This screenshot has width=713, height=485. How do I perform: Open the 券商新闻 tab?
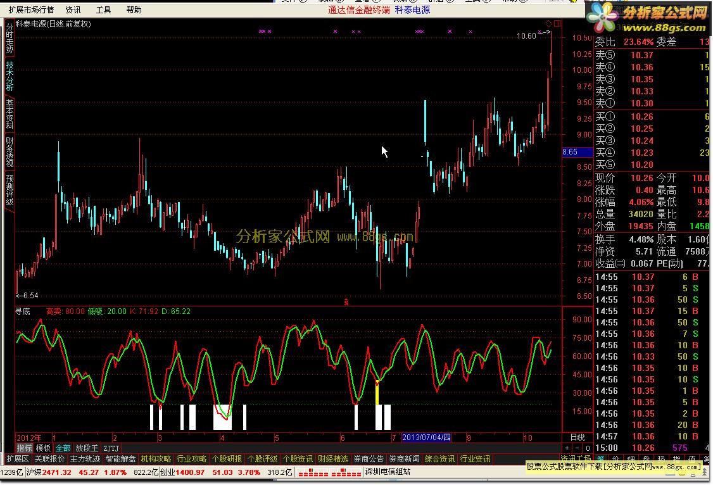click(404, 459)
